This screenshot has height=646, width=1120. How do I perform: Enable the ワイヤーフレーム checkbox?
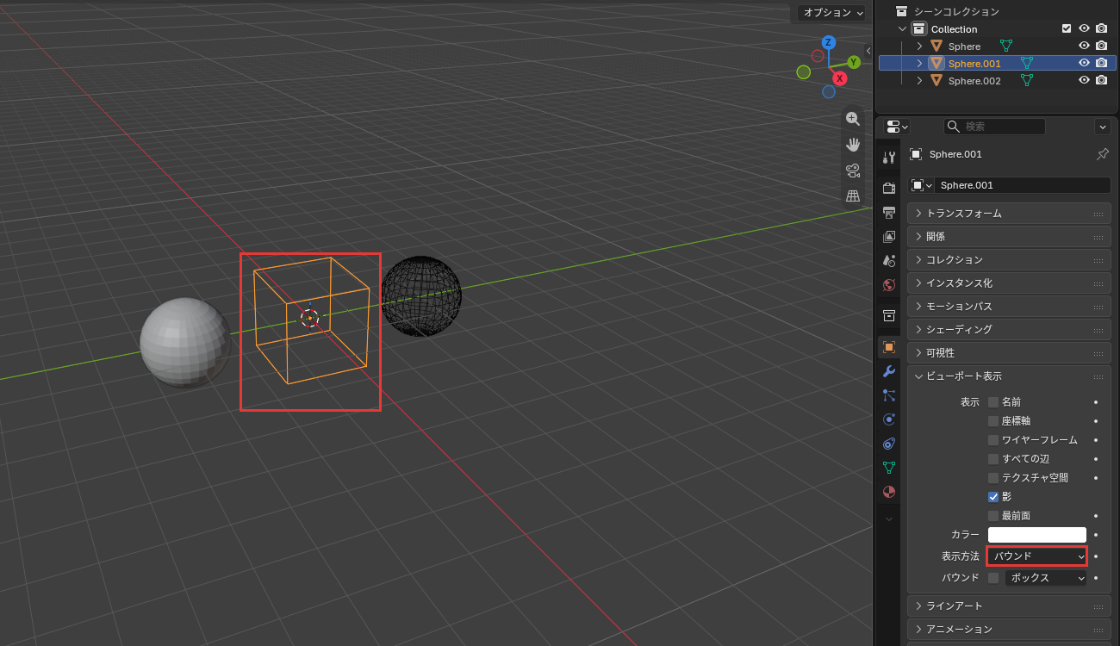pyautogui.click(x=993, y=440)
